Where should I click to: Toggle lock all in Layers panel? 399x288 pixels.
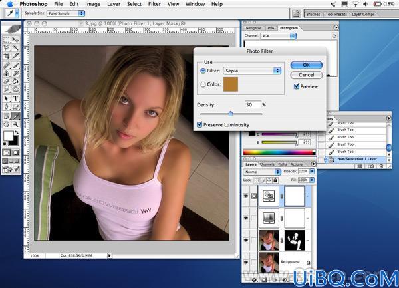(x=275, y=180)
